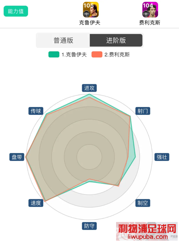Click the 速度 radar axis label
Viewport: 179px width, 242px height.
pyautogui.click(x=36, y=203)
